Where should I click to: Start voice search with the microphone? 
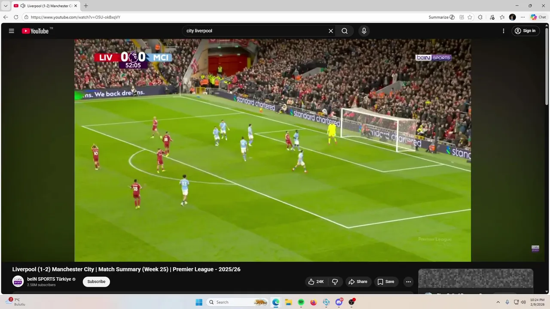click(x=364, y=31)
